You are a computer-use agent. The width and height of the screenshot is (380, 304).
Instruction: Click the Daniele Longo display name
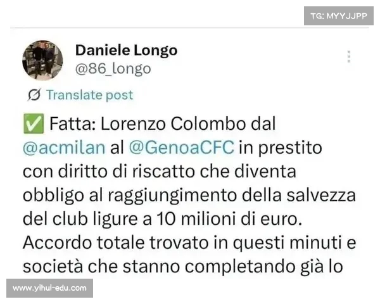click(x=126, y=51)
